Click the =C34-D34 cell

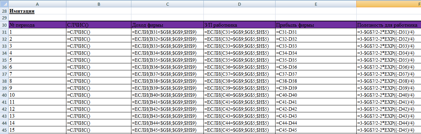coord(316,53)
